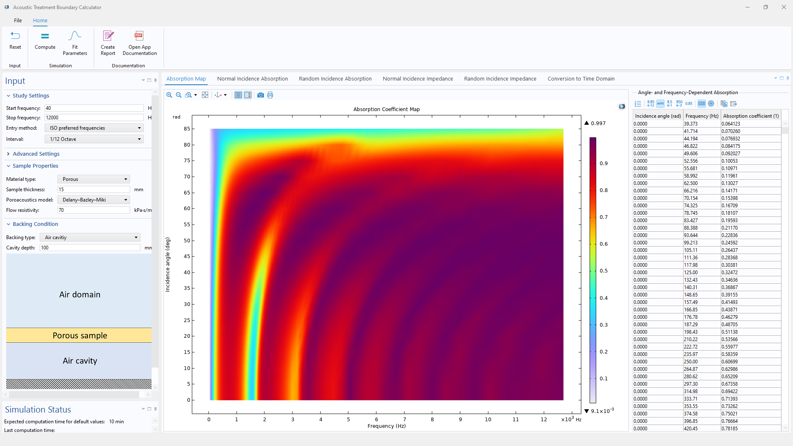
Task: Print the absorption map plot
Action: [270, 95]
